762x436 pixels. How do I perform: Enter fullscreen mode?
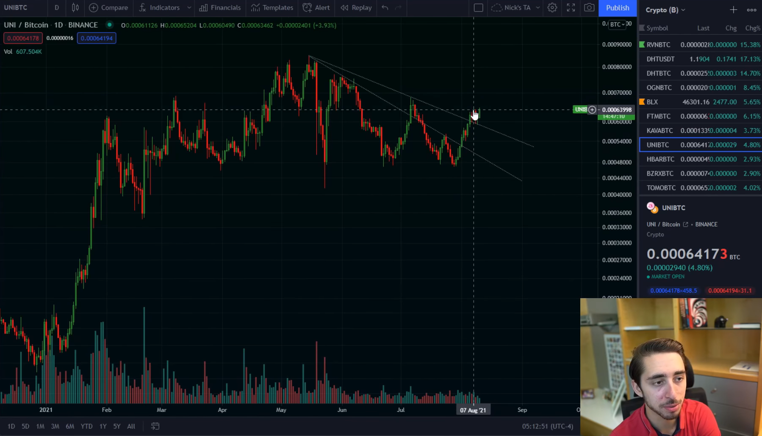pos(571,8)
